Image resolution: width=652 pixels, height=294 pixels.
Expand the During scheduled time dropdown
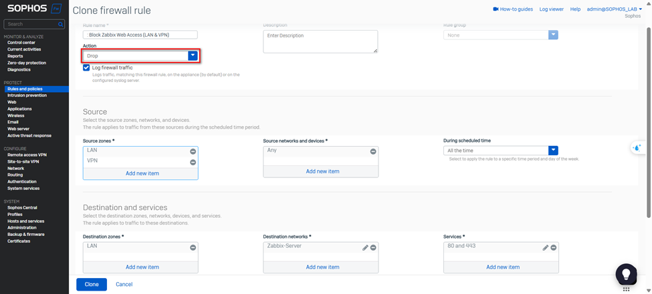(553, 151)
